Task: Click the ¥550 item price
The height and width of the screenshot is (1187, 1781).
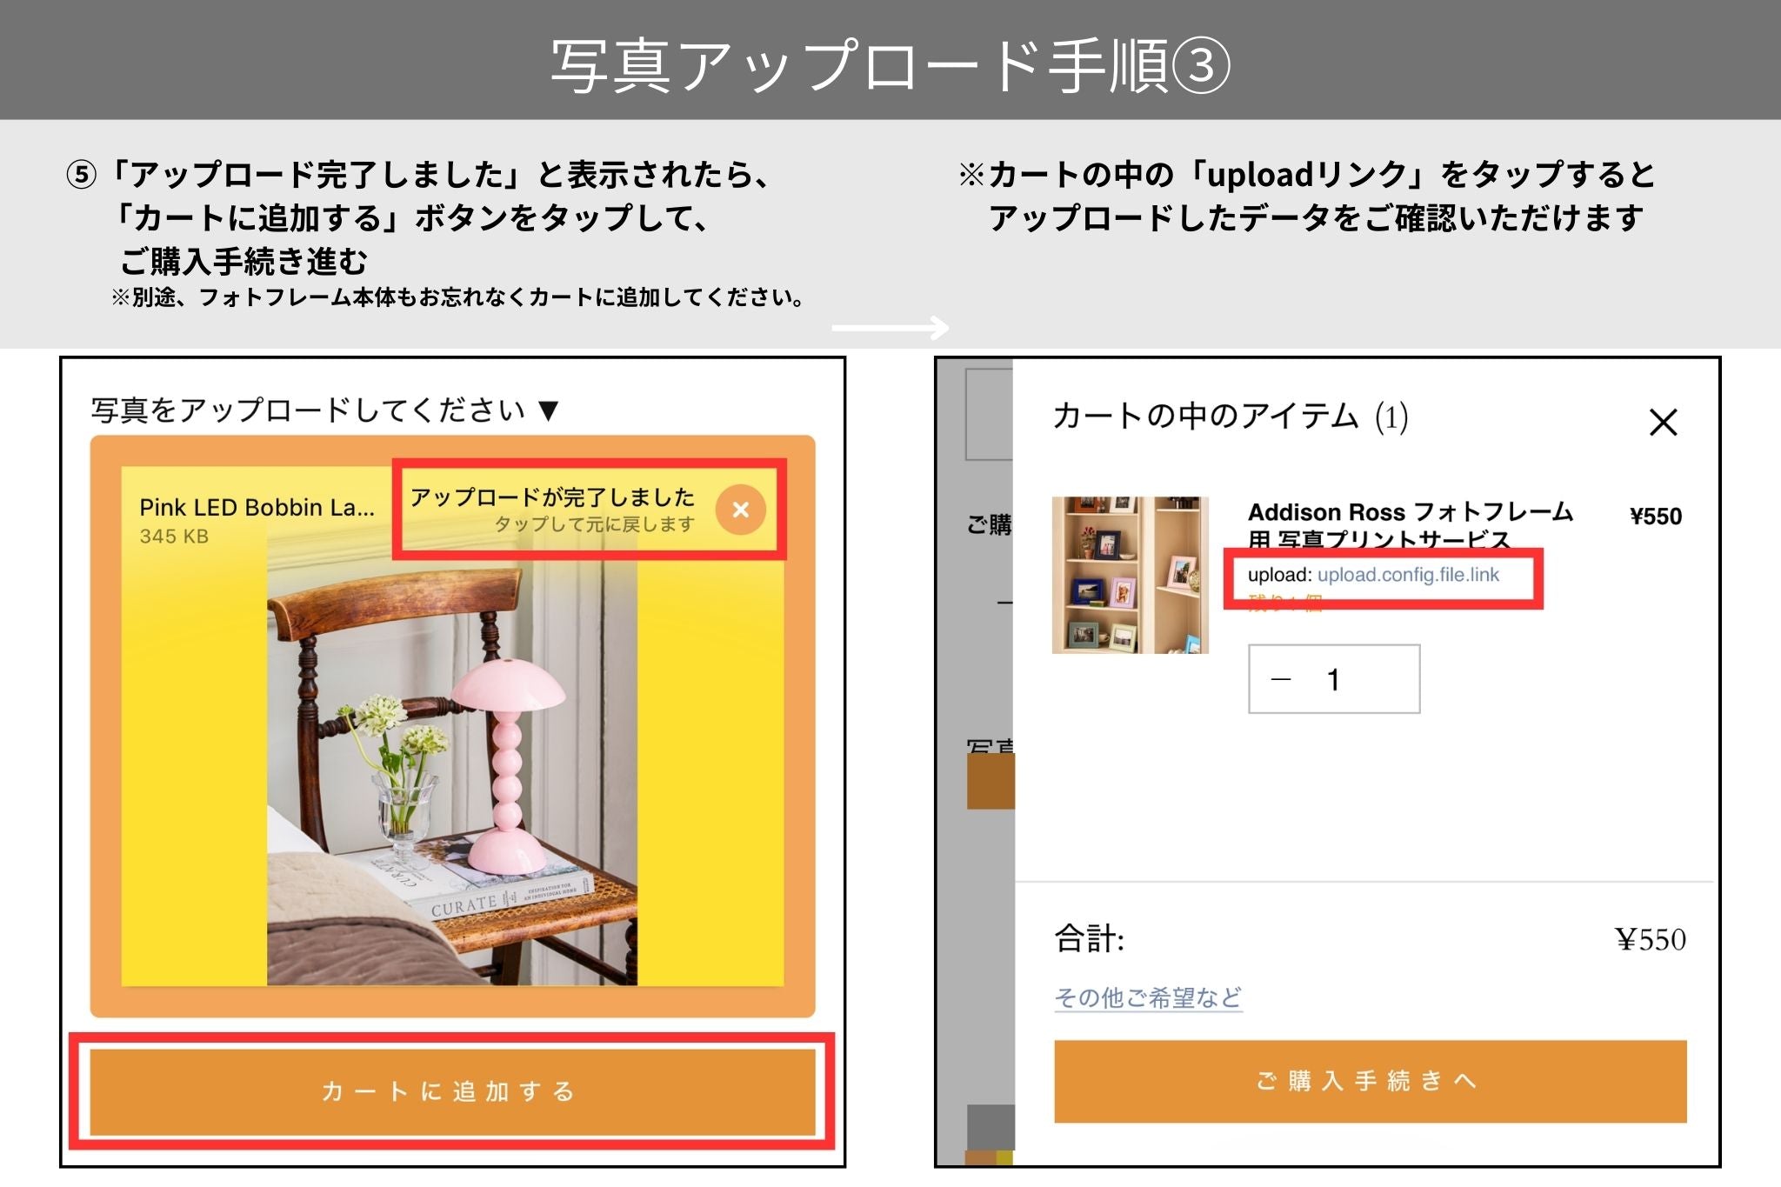Action: click(1655, 517)
